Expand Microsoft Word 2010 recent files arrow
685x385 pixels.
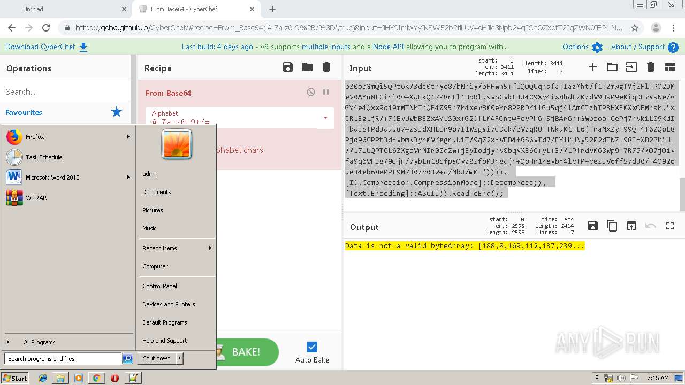128,178
